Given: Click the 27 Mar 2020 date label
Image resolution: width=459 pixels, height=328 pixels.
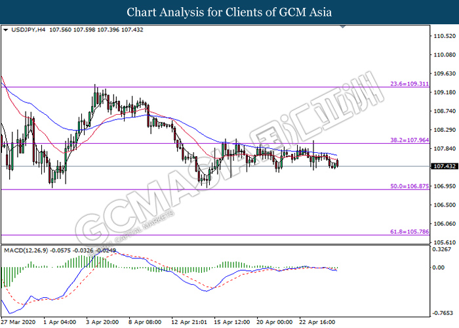Looking at the screenshot, I should coord(18,322).
